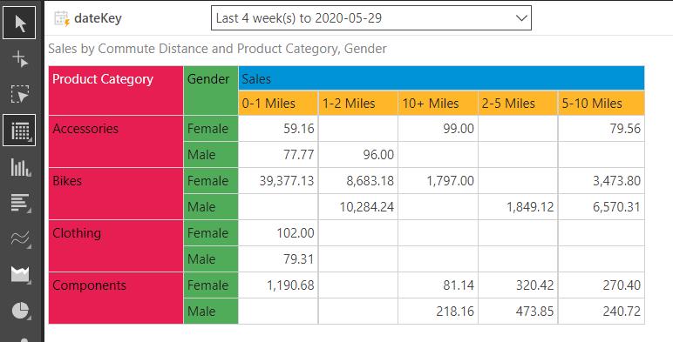Select the arrow pointer tool
The image size is (673, 342).
[x=19, y=23]
